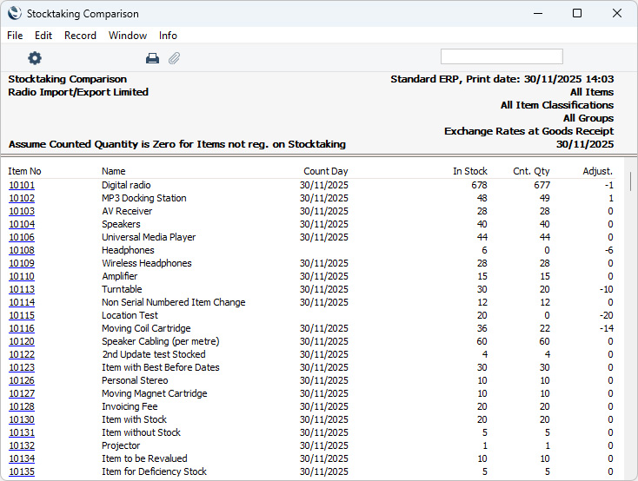Focus the search field in toolbar
Screen dimensions: 638x481
click(x=502, y=56)
